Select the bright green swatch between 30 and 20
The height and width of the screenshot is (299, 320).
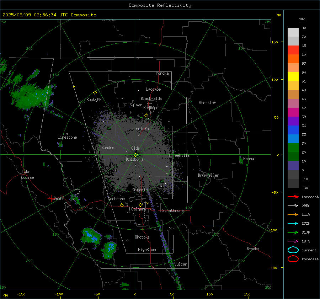(x=293, y=148)
